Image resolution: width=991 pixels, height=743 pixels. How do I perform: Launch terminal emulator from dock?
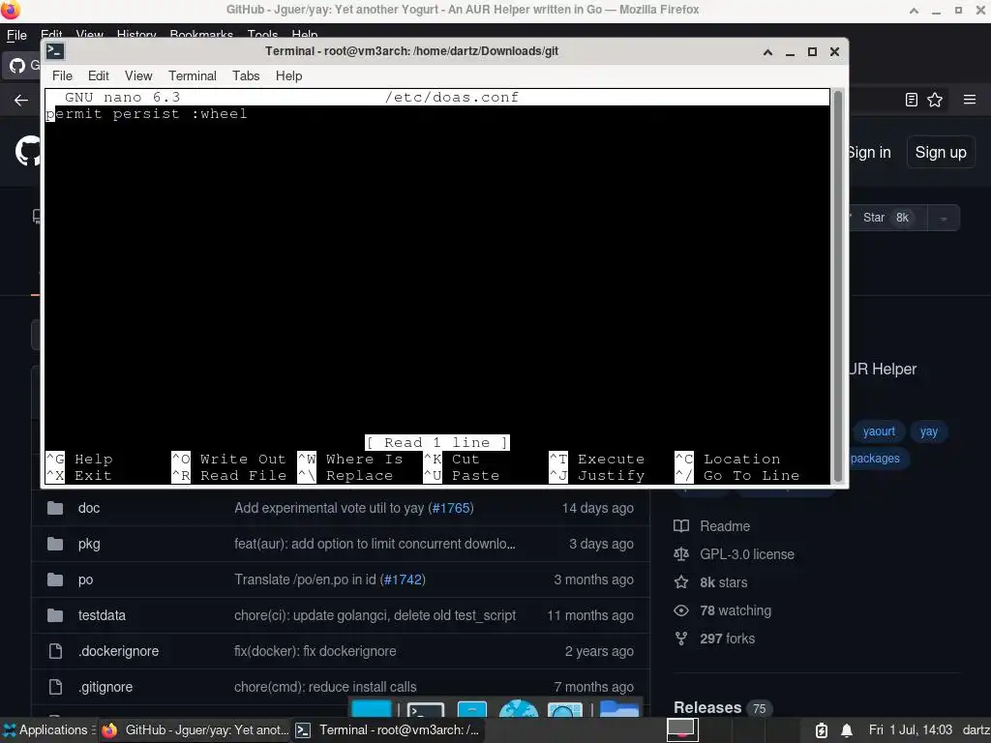click(x=426, y=709)
